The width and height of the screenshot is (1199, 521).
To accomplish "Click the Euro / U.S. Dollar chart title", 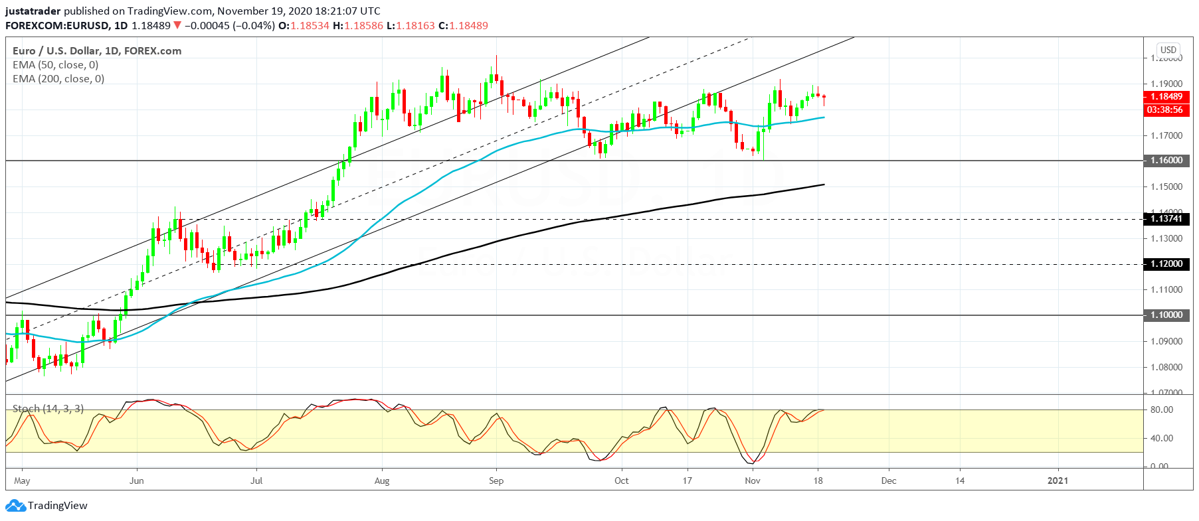I will click(x=97, y=51).
